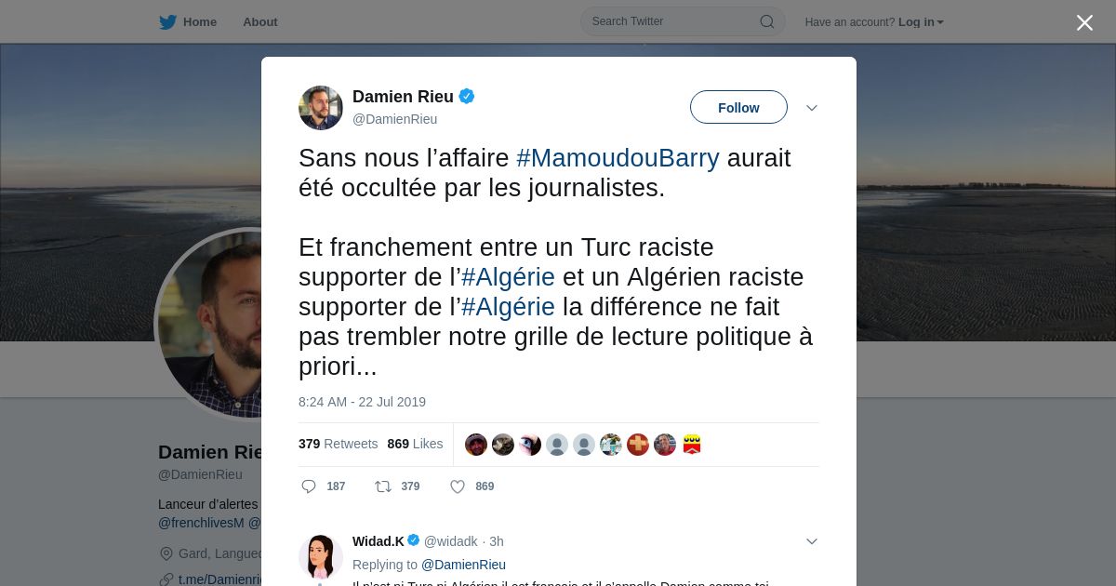Expand the tweet options chevron beside Follow

coord(812,108)
